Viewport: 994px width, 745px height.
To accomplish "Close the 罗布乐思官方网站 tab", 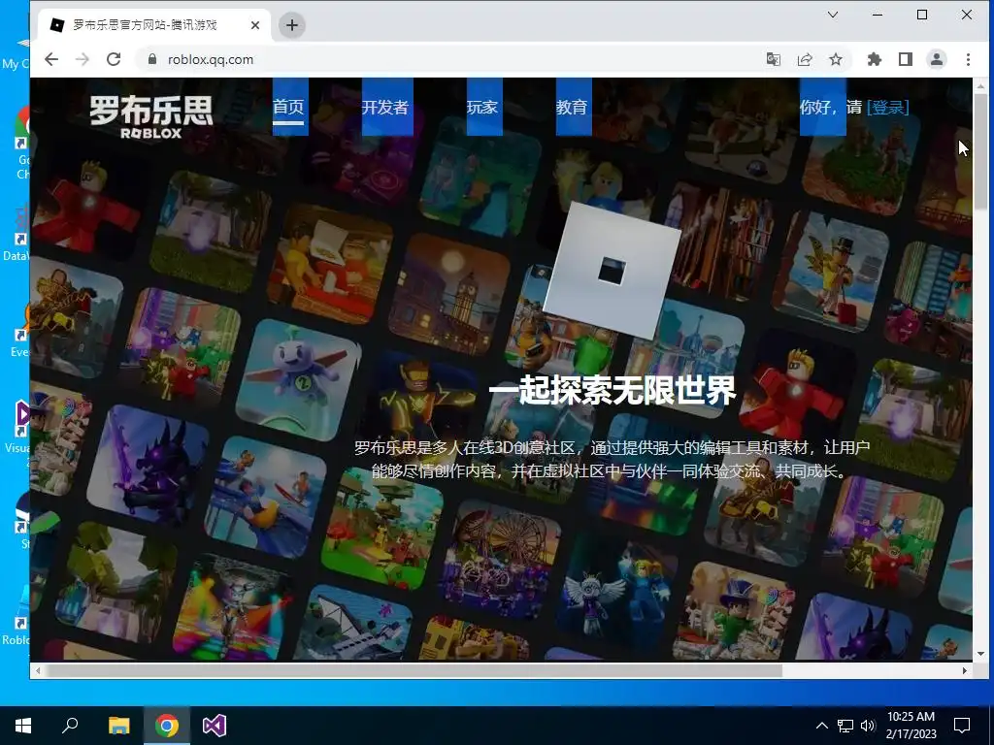I will [255, 25].
